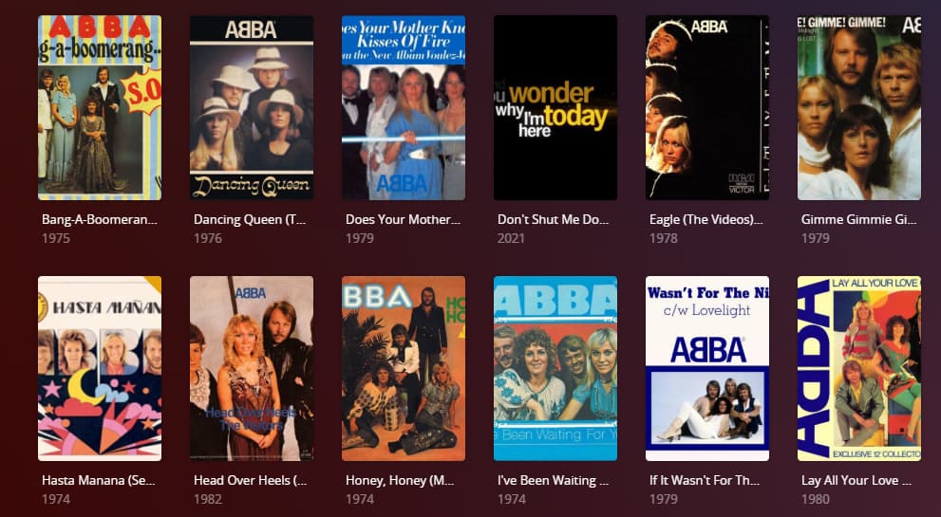This screenshot has width=941, height=517.
Task: Click the Eagle (The Videos) title text
Action: pos(706,219)
